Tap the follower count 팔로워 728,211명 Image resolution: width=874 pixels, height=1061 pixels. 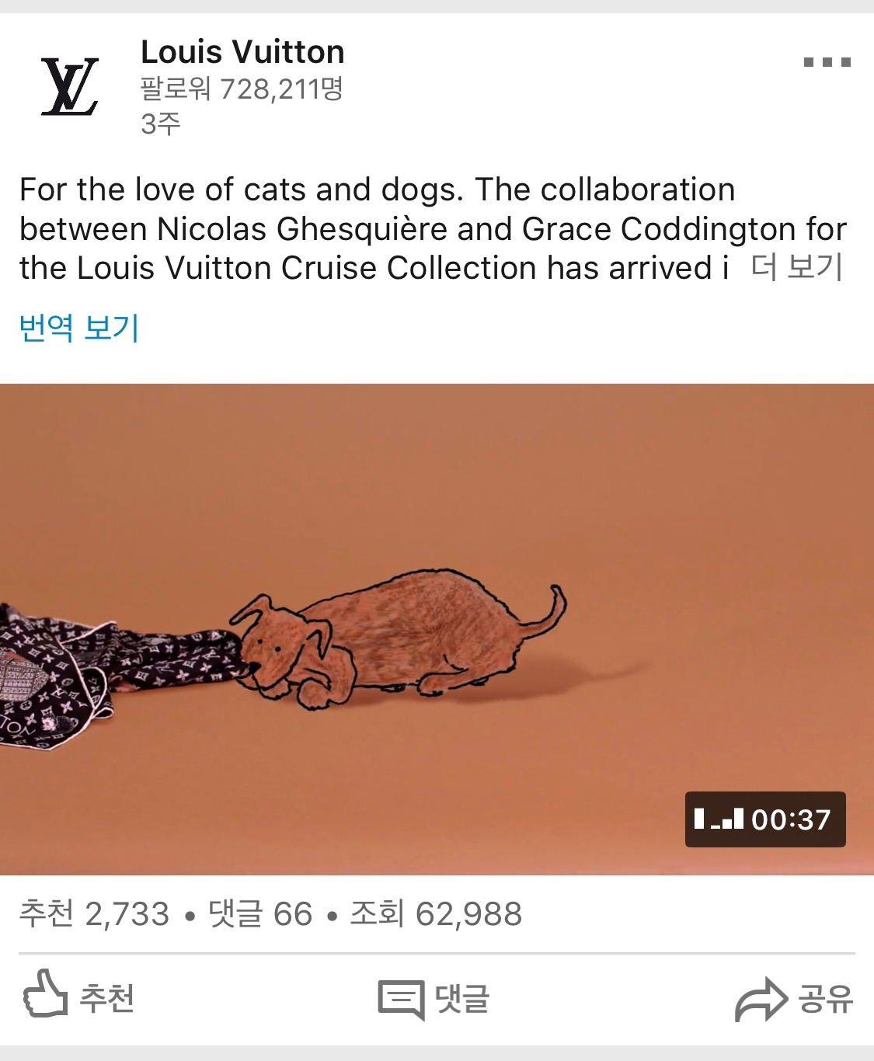pyautogui.click(x=242, y=89)
